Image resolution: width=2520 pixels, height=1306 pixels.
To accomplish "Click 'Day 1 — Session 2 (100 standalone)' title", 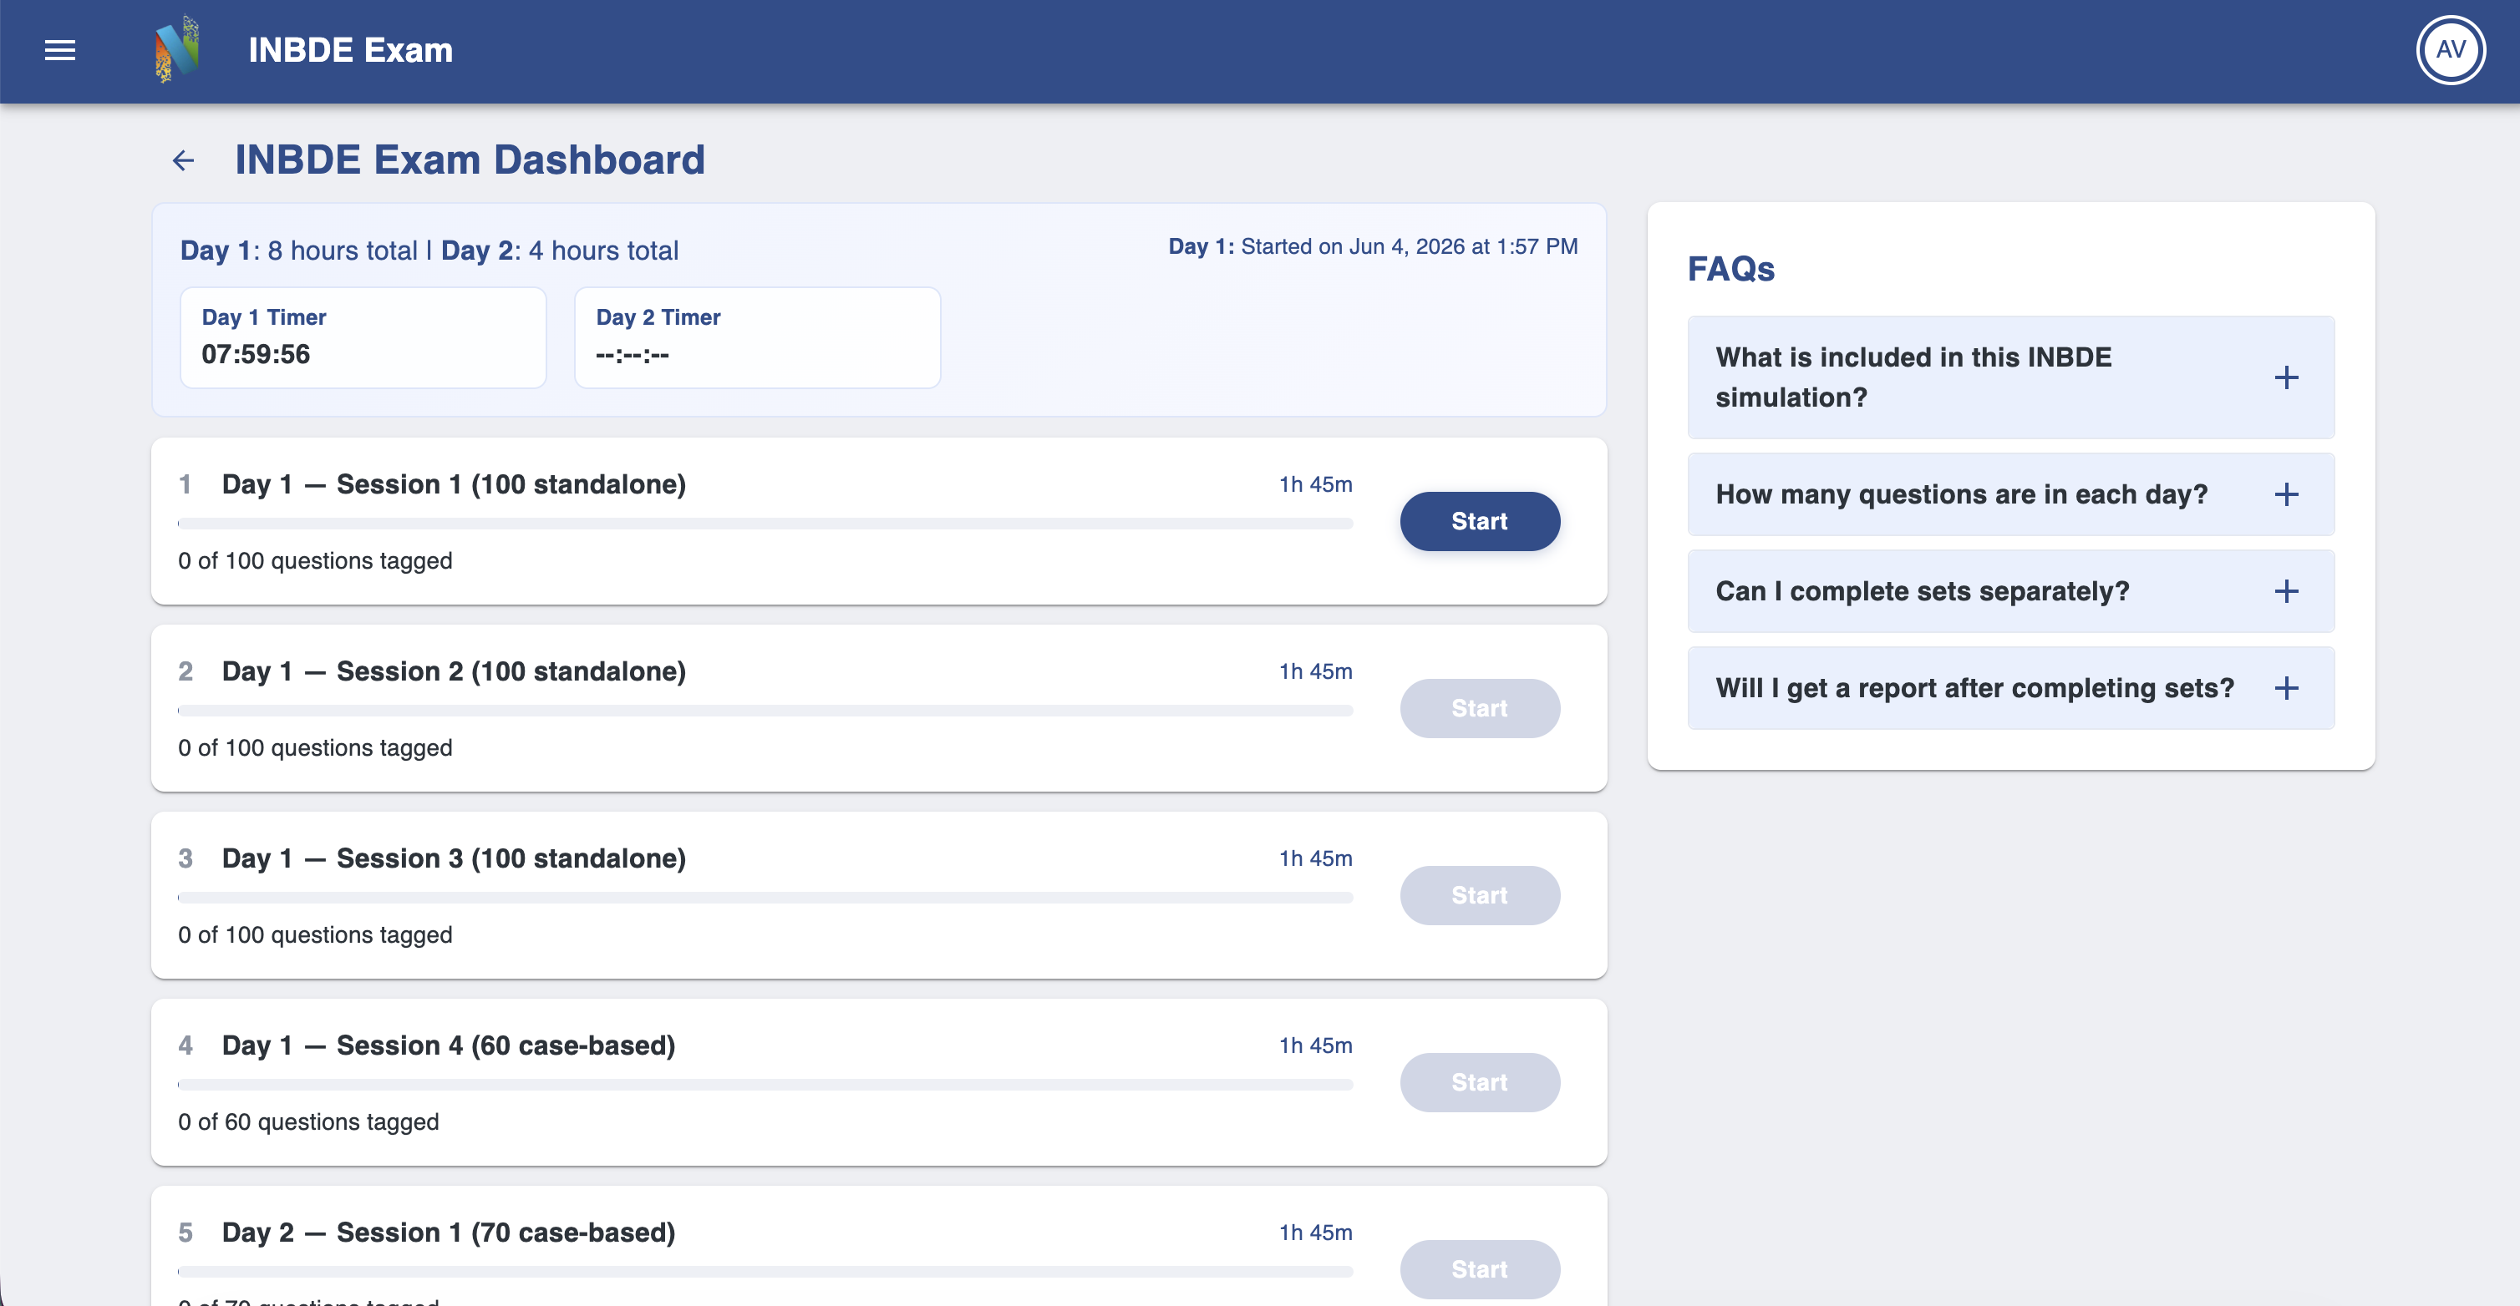I will [x=454, y=671].
